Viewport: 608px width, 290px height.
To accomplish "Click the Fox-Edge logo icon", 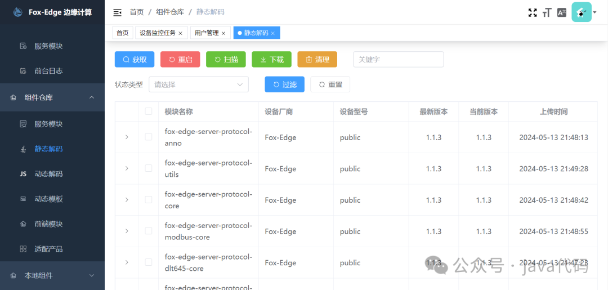I will pos(18,12).
